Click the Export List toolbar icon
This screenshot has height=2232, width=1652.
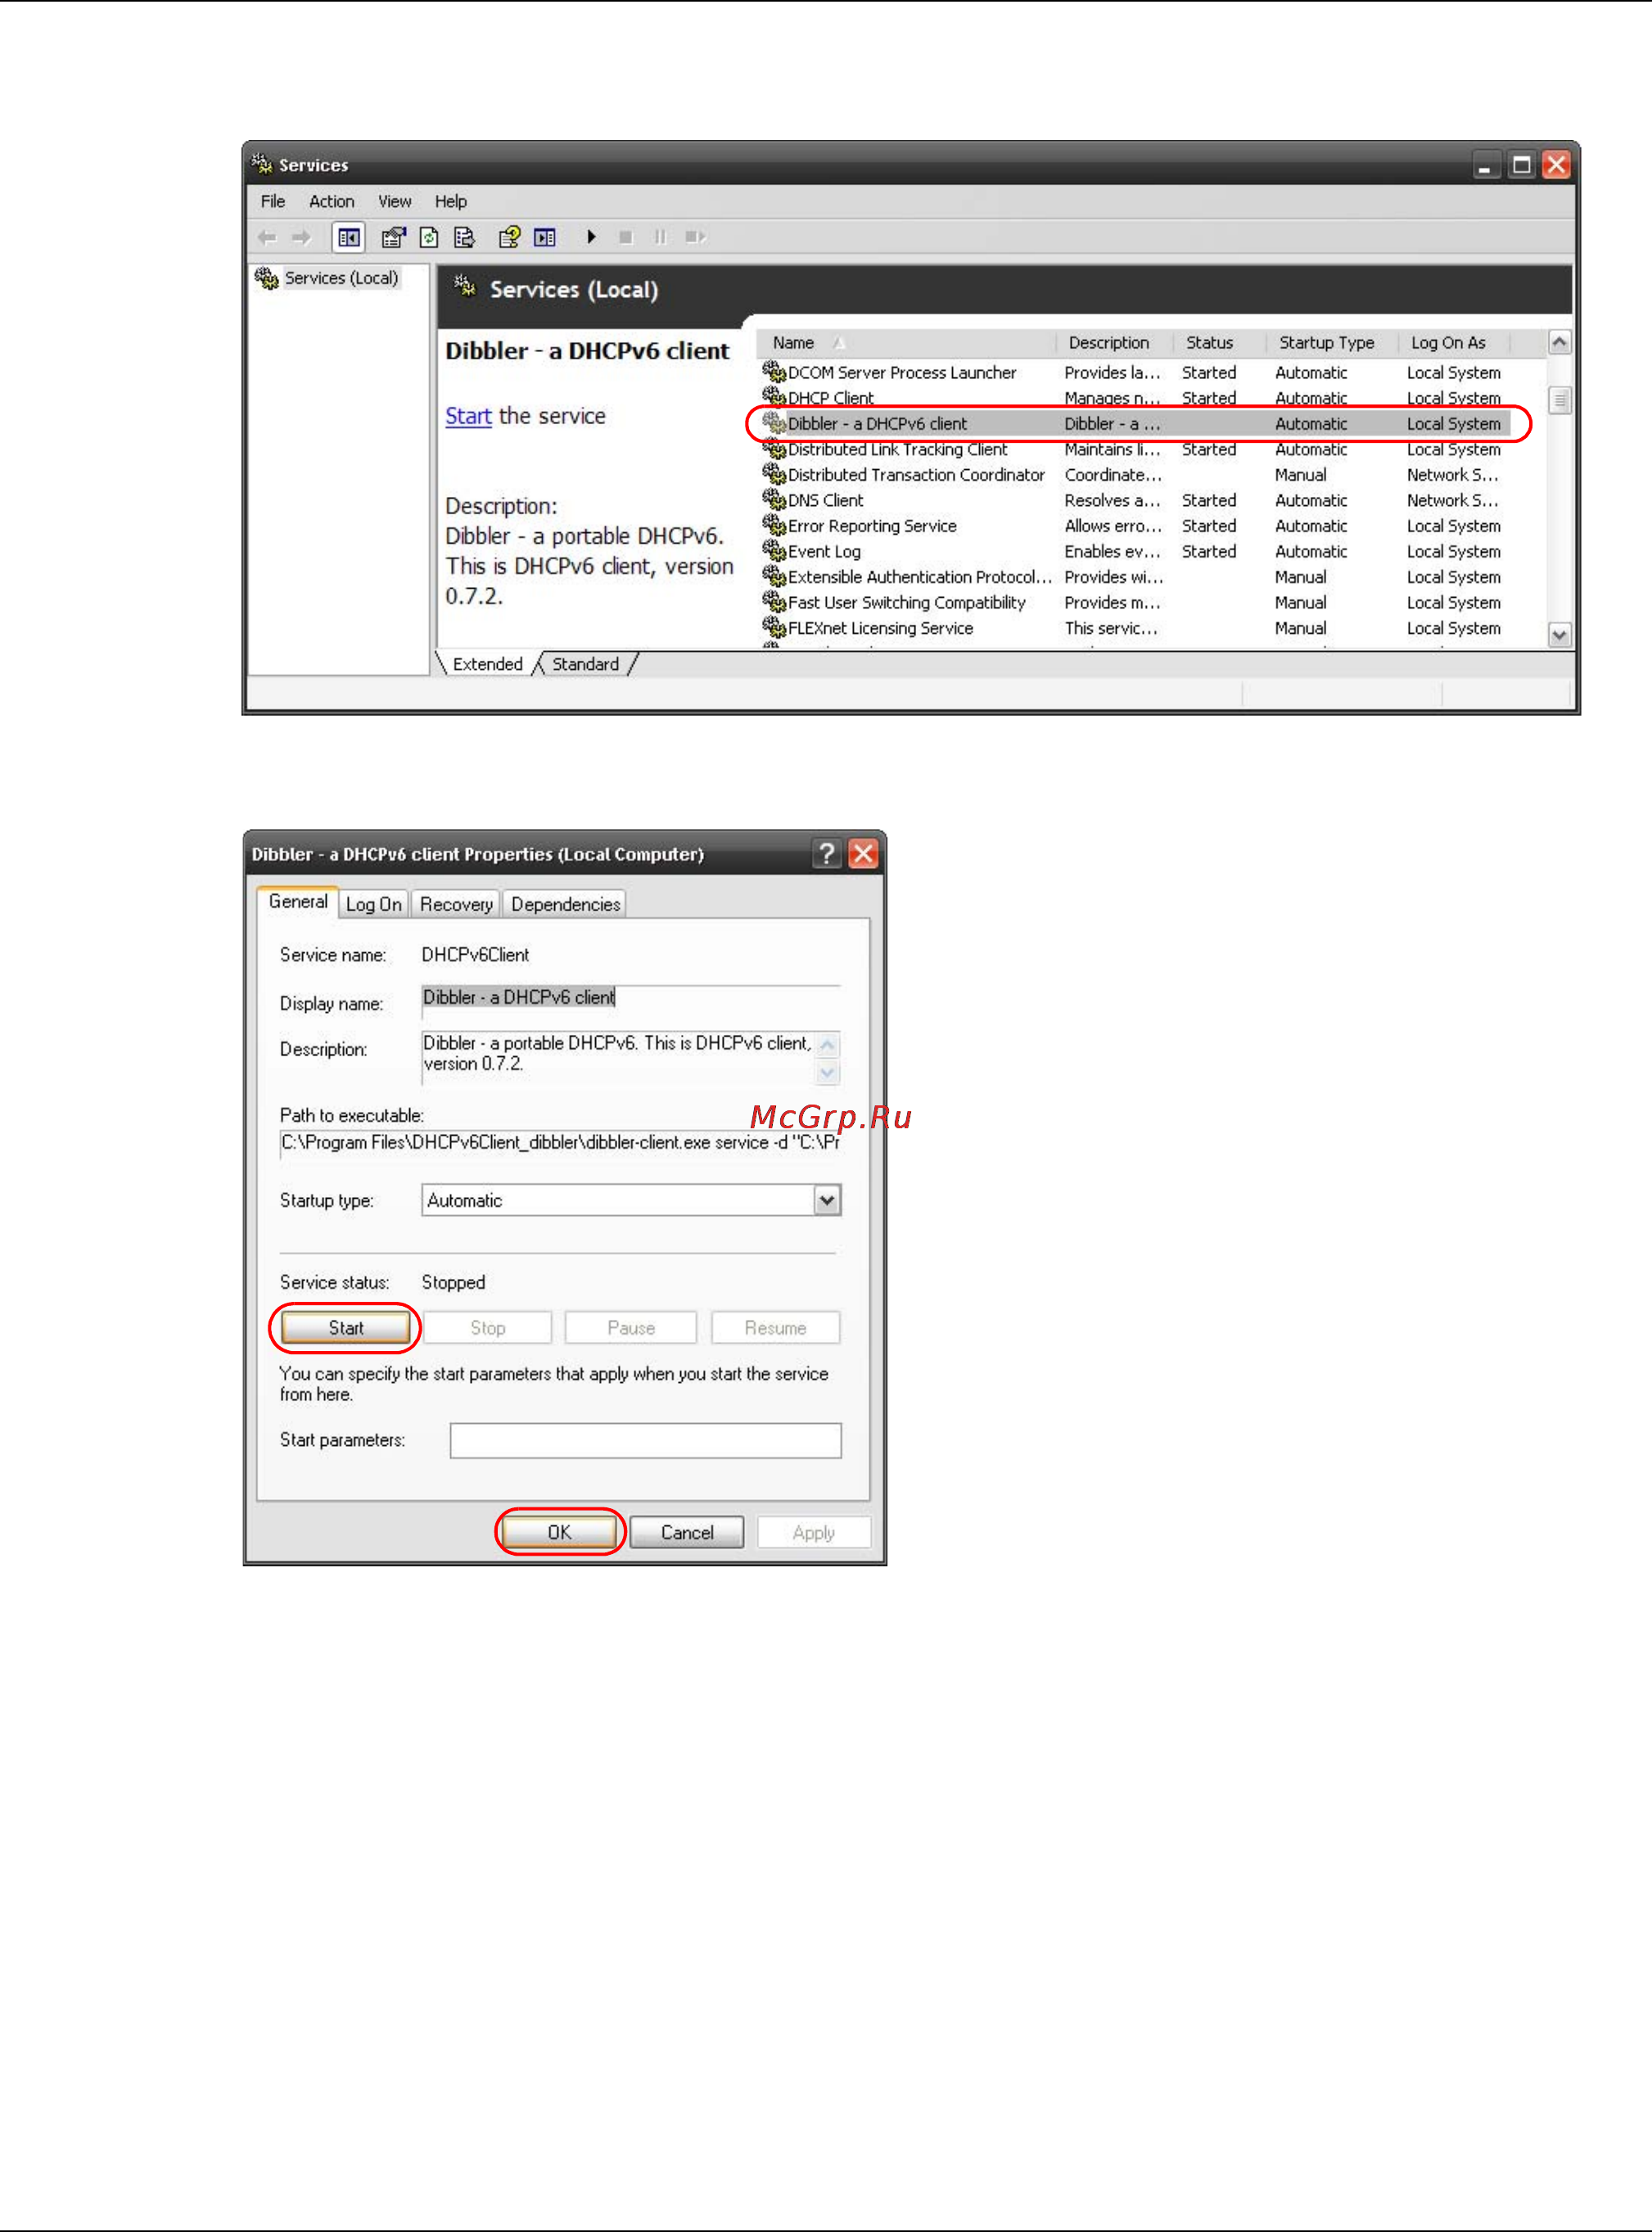464,237
